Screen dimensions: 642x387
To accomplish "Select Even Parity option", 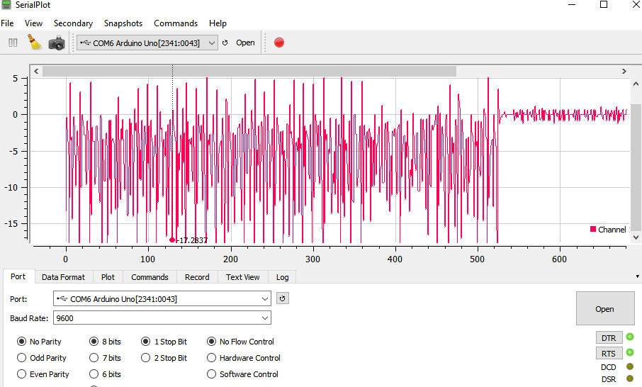I will [43, 374].
